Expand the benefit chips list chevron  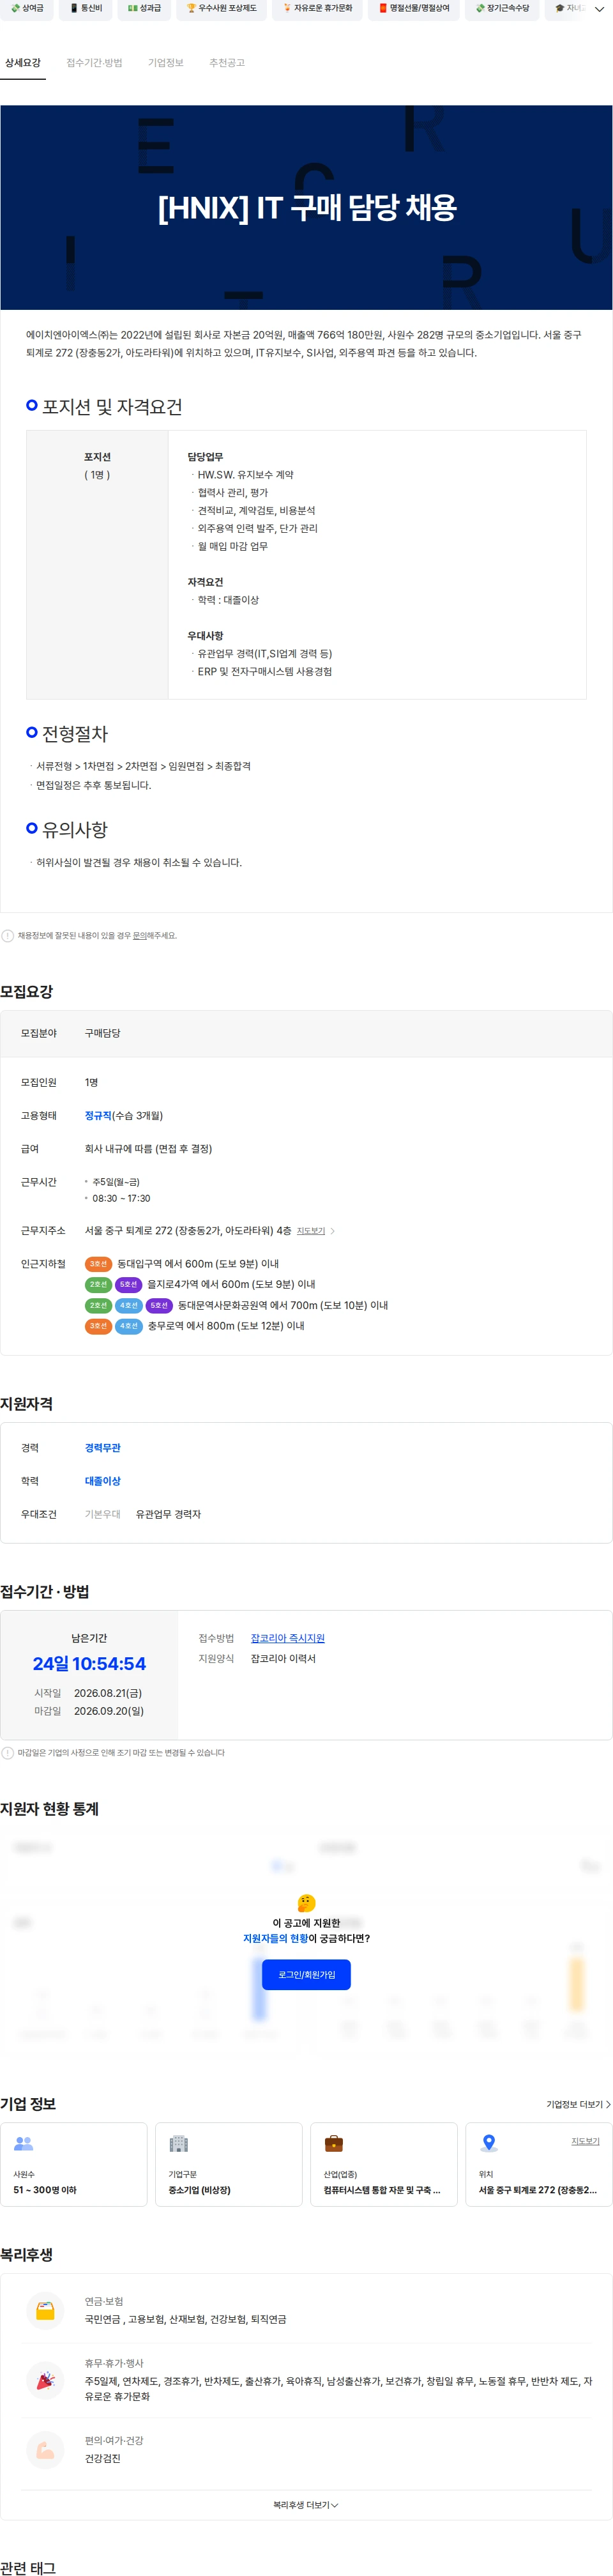[600, 9]
